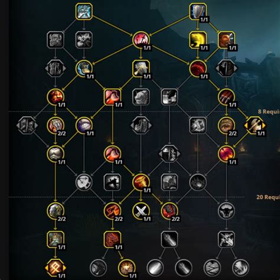Click the yellow charging fist talent
The image size is (280, 280).
click(x=198, y=40)
